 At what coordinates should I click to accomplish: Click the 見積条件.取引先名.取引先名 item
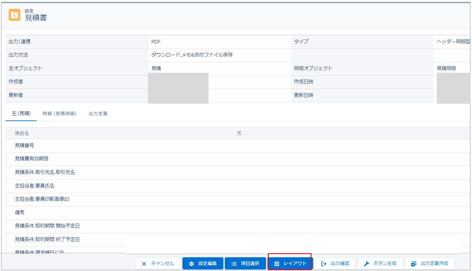[x=45, y=172]
